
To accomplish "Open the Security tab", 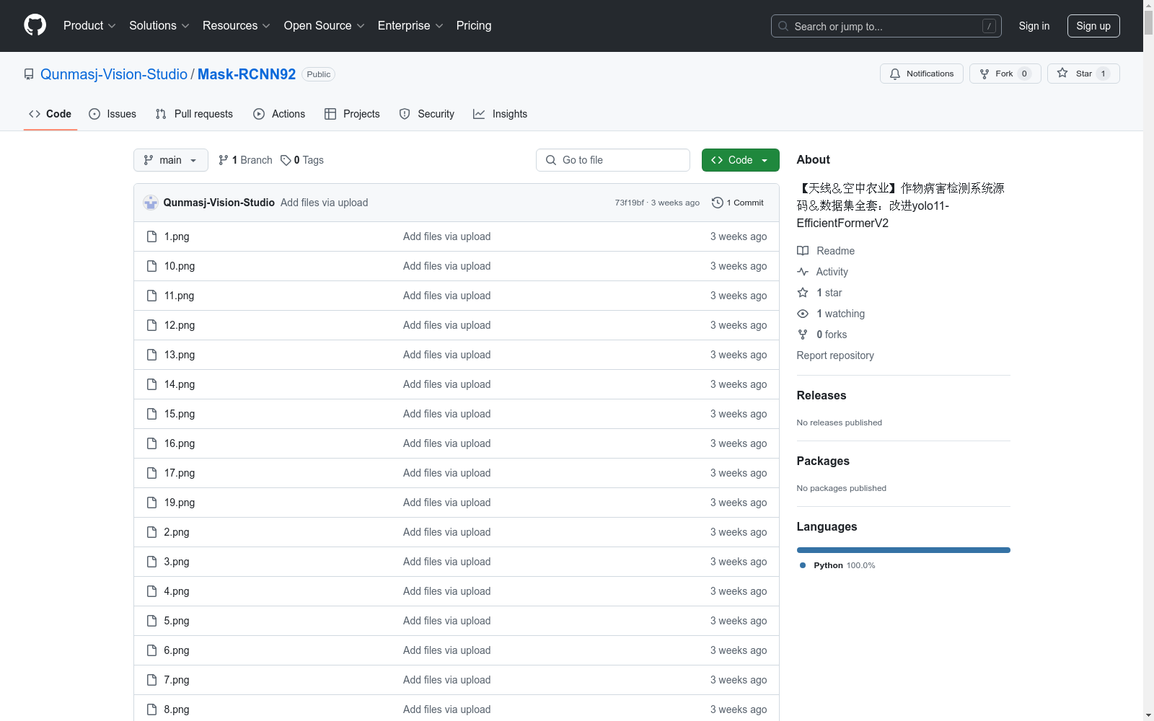I will (427, 114).
